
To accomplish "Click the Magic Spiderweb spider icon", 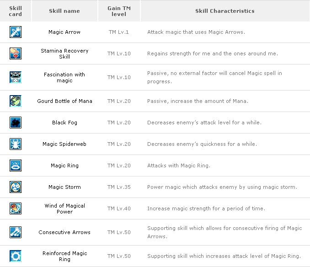I will point(16,144).
